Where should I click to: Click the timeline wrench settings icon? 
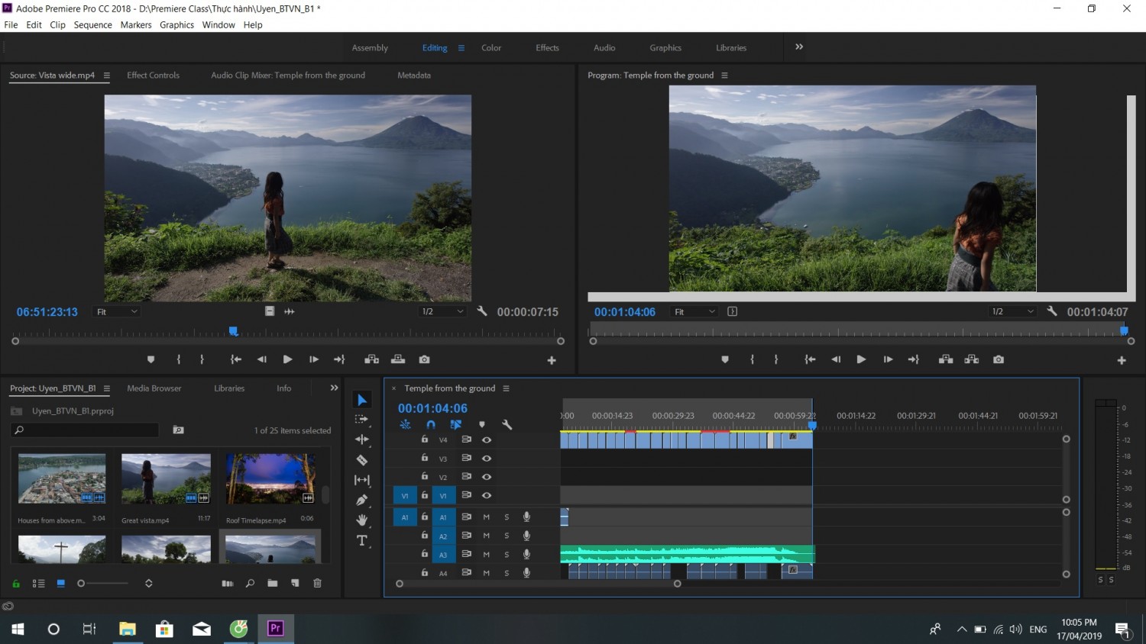[507, 425]
